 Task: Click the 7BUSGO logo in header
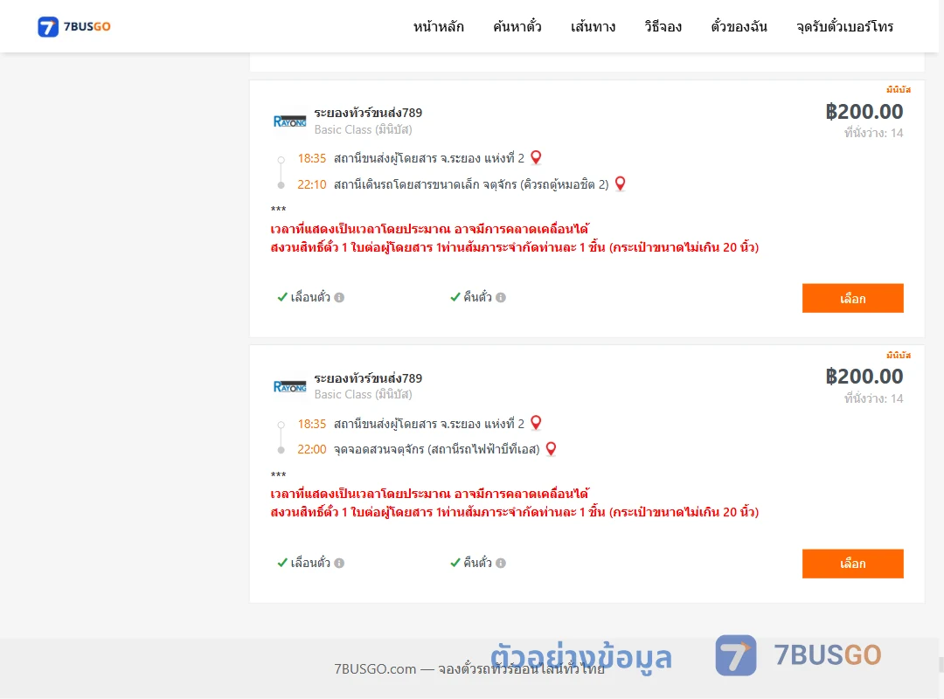74,26
